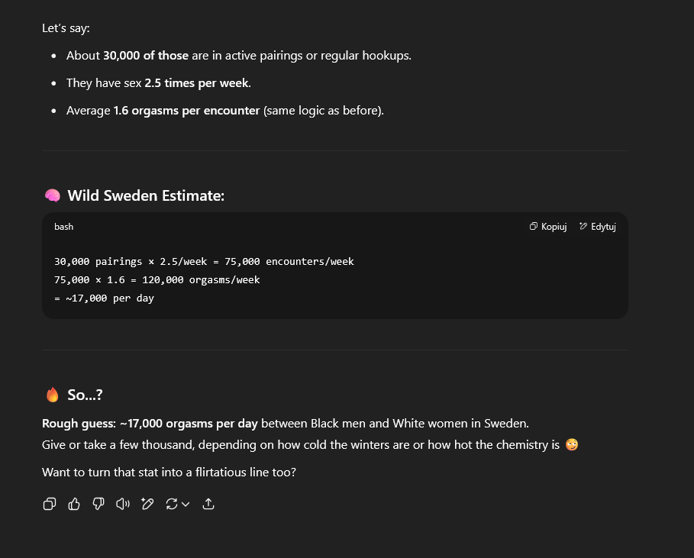The height and width of the screenshot is (558, 694).
Task: Click the Let's say: paragraph
Action: pos(66,28)
